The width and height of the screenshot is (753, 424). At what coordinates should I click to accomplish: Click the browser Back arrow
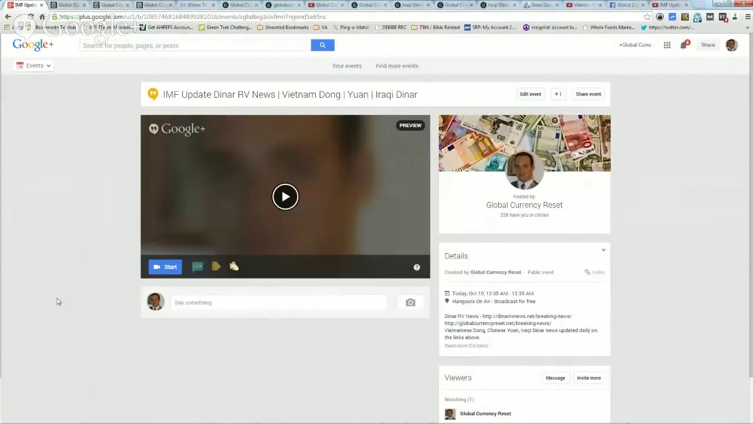tap(8, 17)
